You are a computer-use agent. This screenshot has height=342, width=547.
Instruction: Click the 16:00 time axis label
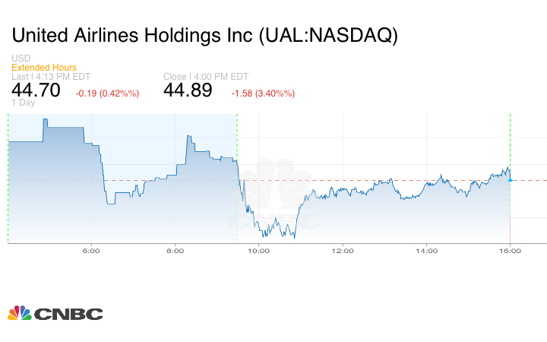click(x=510, y=250)
